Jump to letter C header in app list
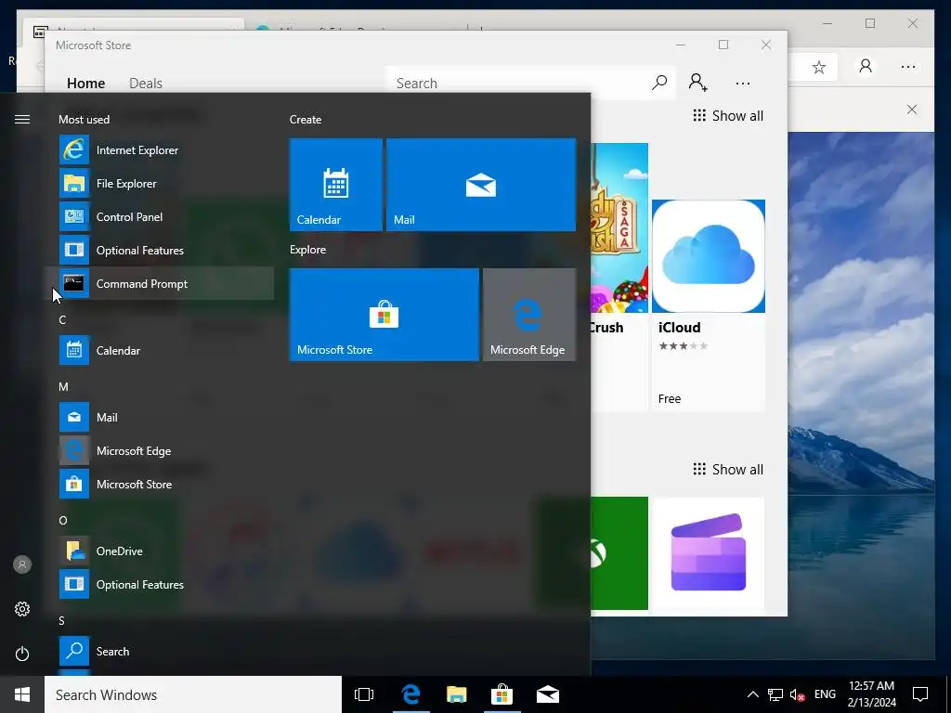951x713 pixels. pyautogui.click(x=62, y=319)
